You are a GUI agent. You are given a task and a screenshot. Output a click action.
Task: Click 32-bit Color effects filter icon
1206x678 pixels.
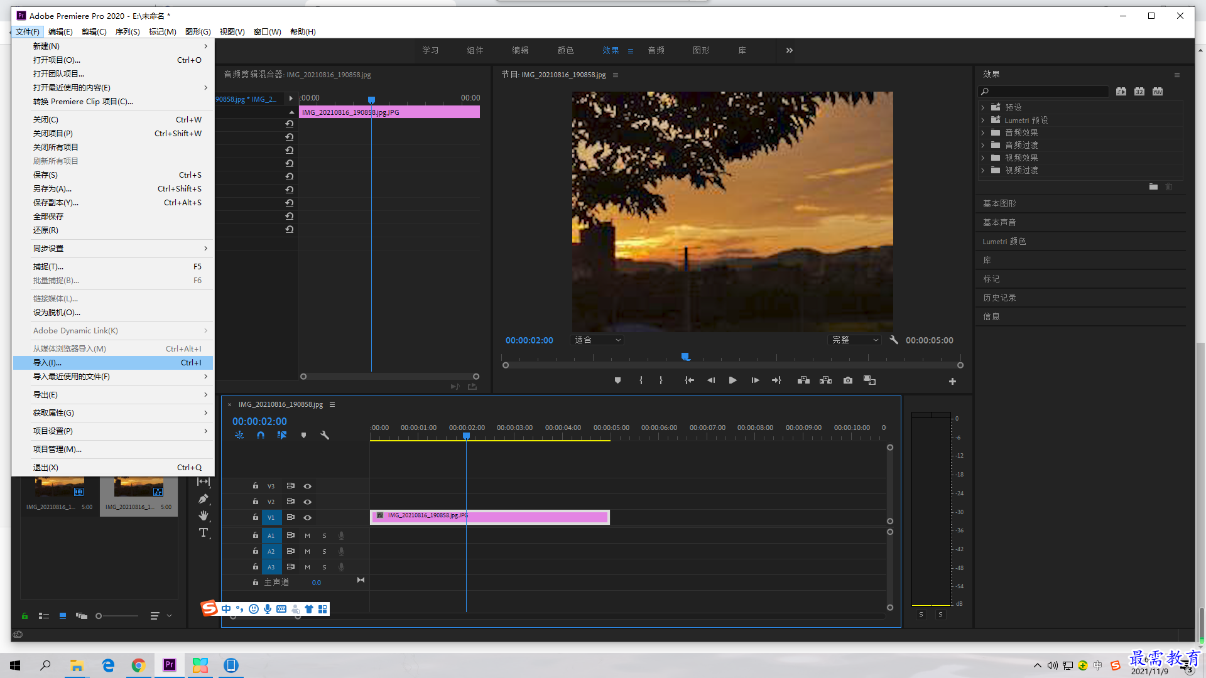1139,92
